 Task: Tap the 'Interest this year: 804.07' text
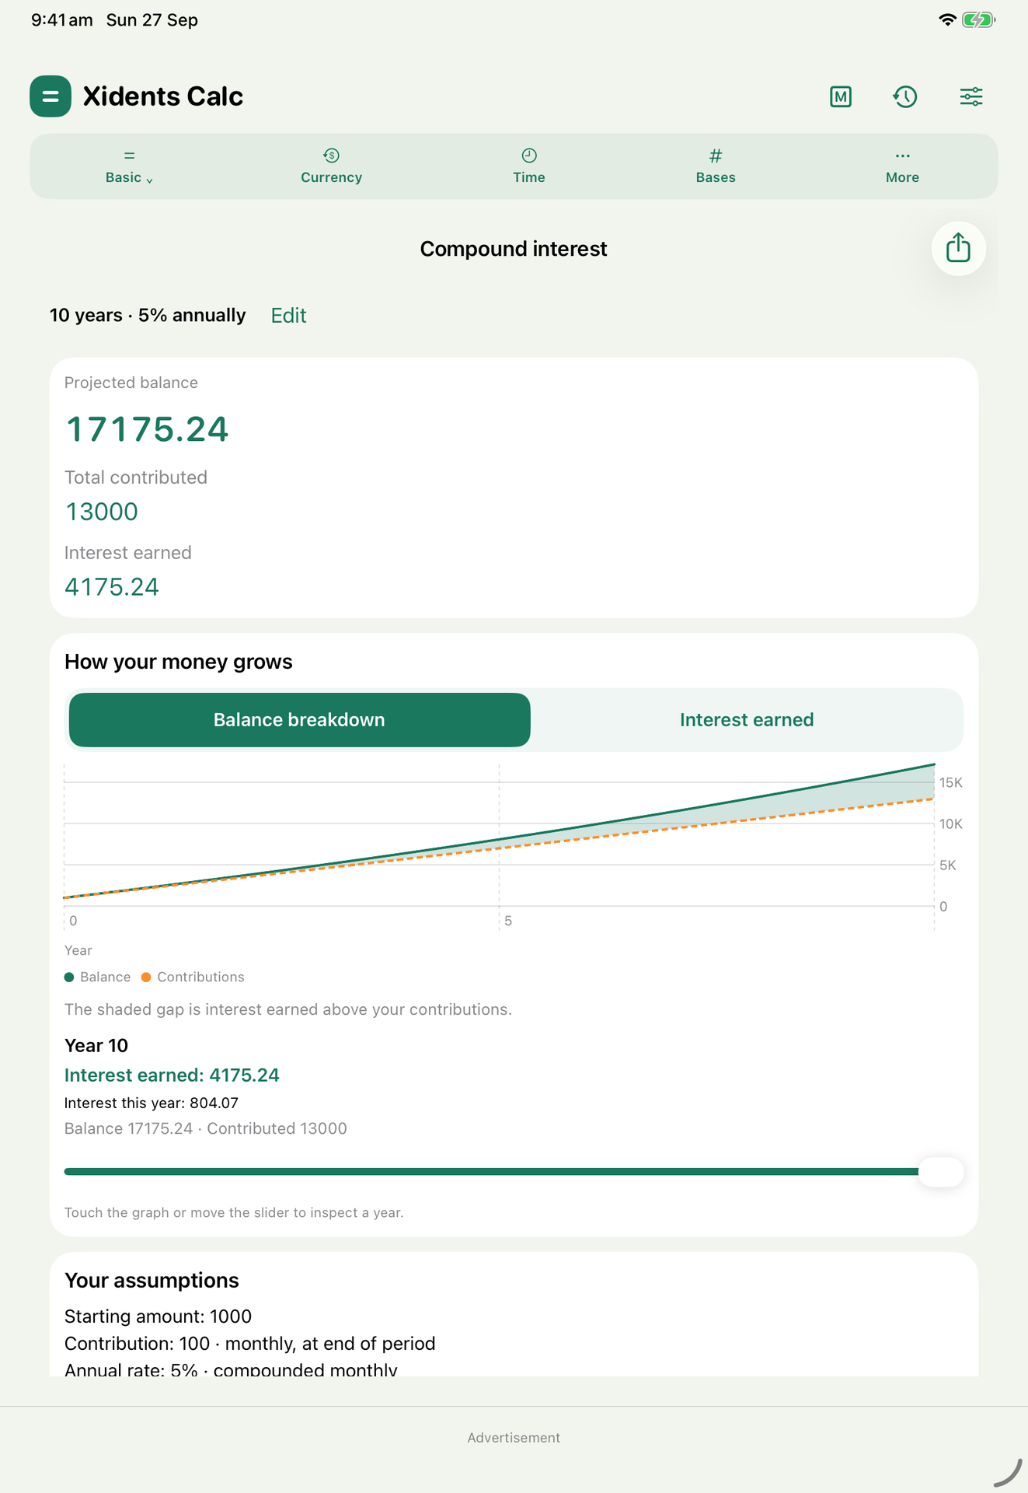[152, 1103]
